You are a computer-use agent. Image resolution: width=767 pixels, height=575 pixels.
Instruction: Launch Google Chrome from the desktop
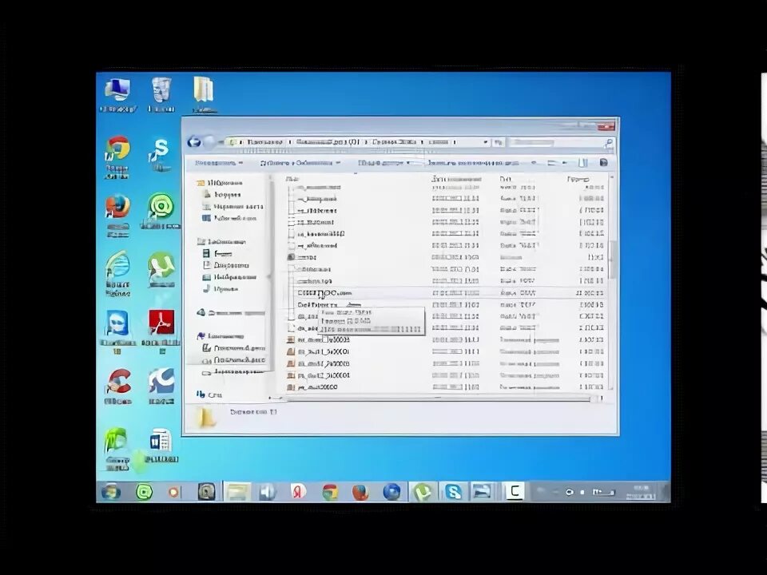(x=117, y=157)
